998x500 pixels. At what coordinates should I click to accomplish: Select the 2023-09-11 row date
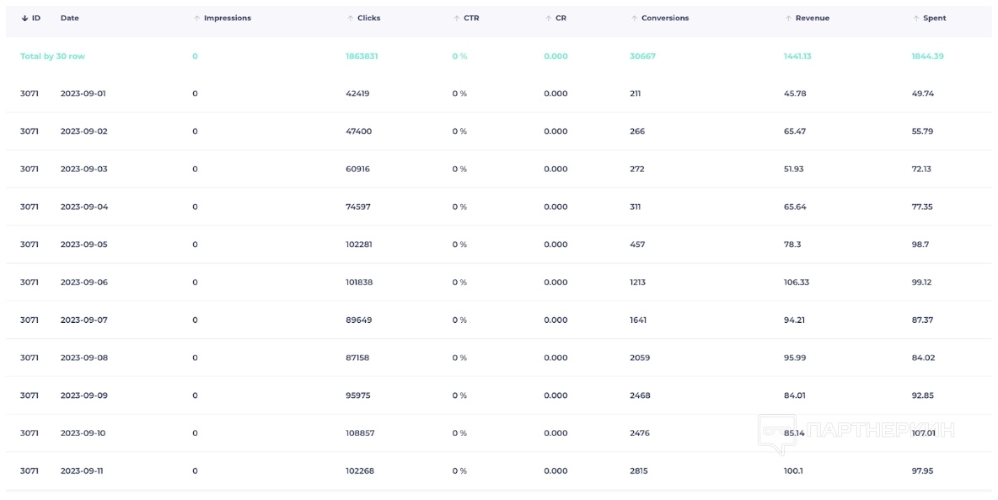tap(82, 471)
